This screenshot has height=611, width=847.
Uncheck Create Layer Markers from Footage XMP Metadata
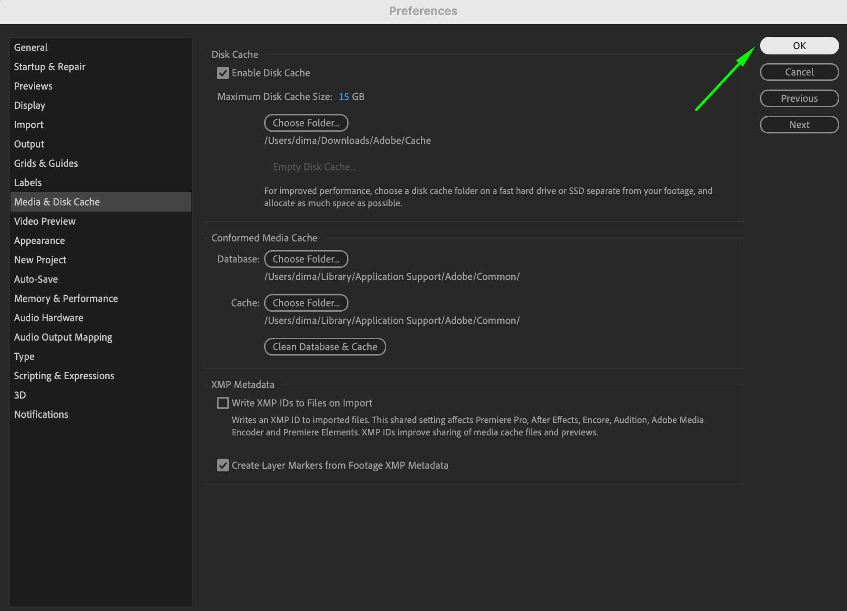[223, 465]
